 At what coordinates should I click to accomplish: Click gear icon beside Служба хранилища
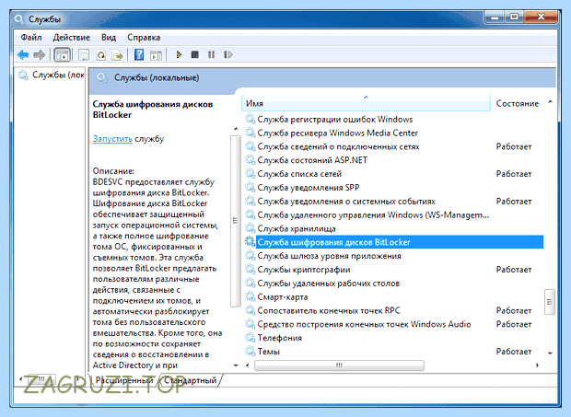(251, 228)
